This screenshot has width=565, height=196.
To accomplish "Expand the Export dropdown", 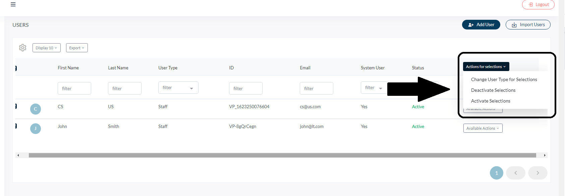I will coord(77,48).
